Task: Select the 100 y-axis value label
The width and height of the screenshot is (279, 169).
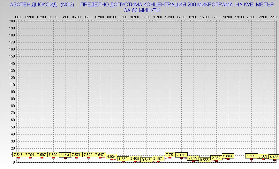Action: 12,92
